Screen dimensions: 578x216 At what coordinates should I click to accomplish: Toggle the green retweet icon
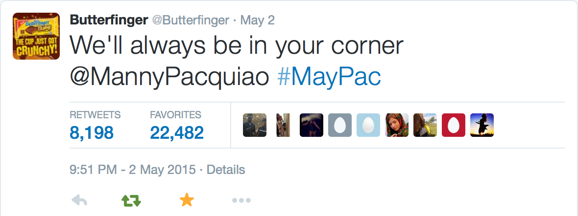131,200
